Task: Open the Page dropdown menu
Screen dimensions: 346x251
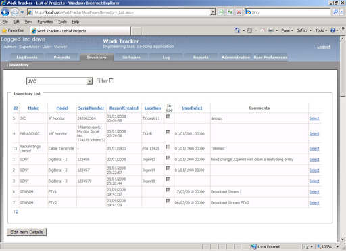Action: [287, 30]
